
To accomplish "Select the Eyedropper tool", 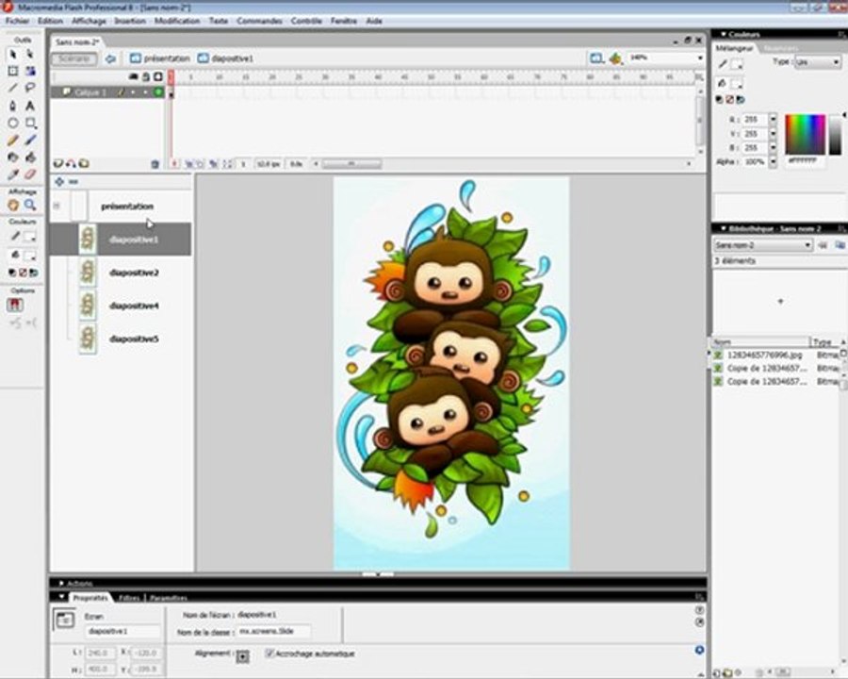I will 13,174.
